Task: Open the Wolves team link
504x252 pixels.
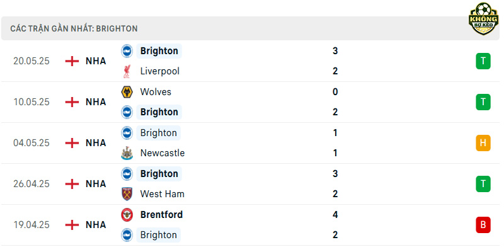Action: point(156,92)
